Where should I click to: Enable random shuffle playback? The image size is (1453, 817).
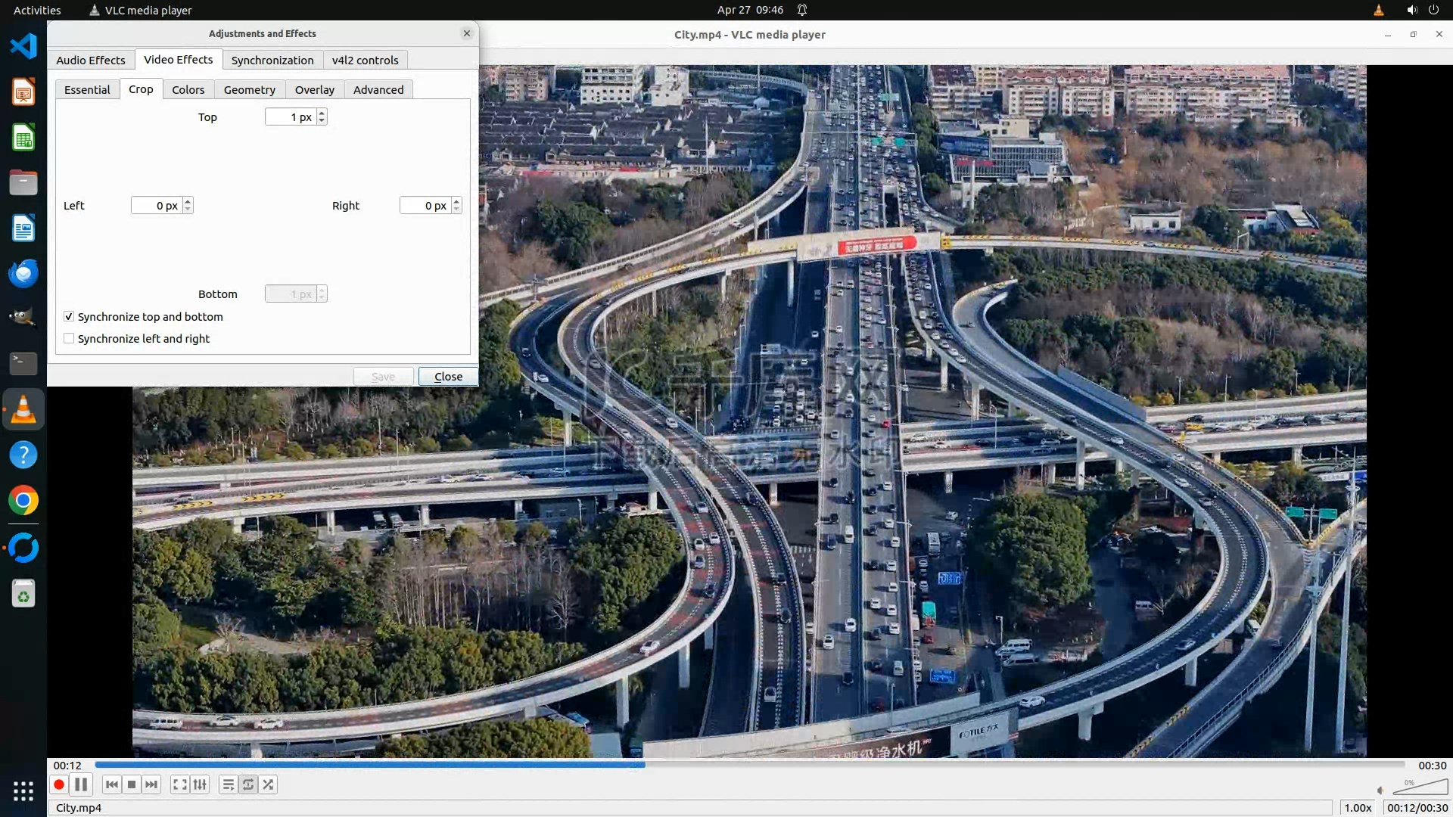[x=268, y=784]
